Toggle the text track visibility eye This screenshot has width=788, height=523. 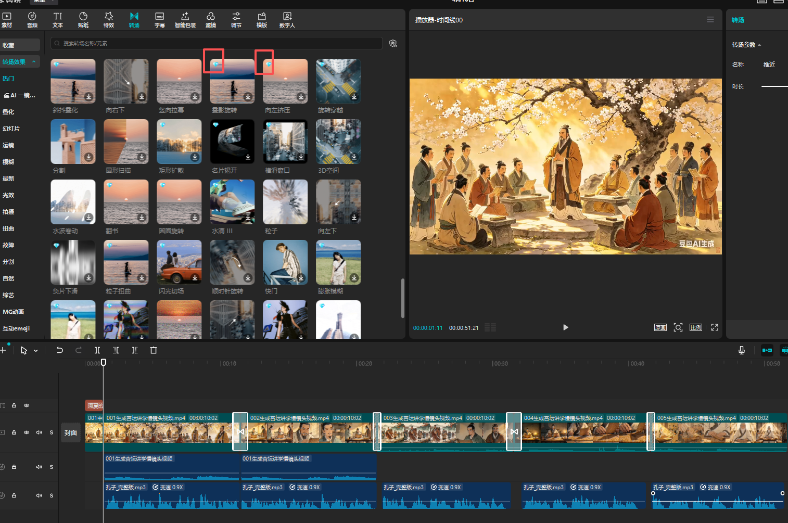point(27,405)
